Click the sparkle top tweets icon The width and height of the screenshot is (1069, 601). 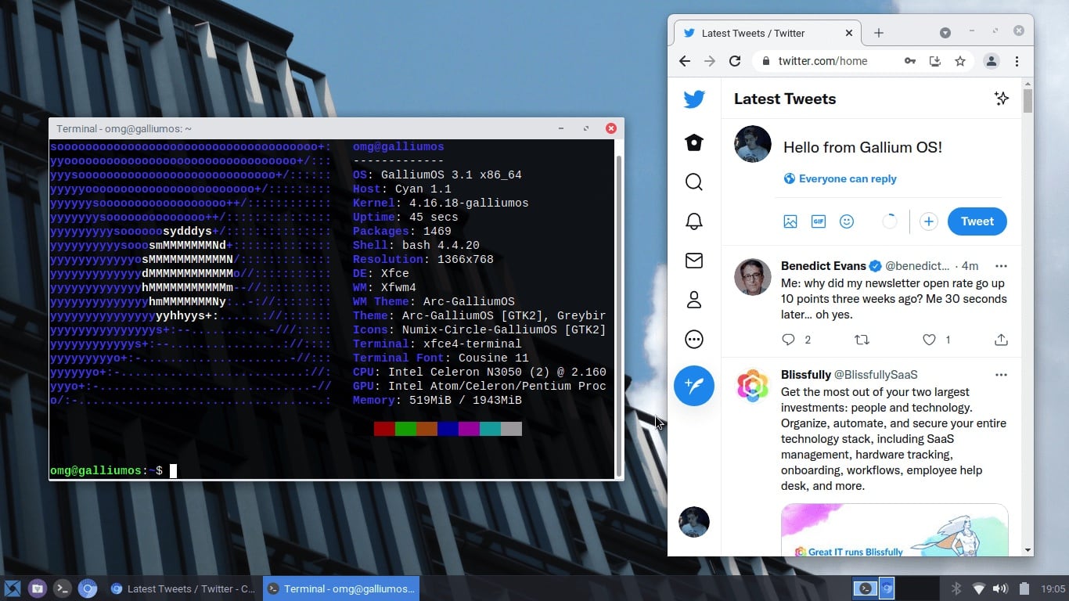click(1001, 99)
